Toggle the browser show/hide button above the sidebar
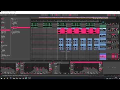 click(1, 17)
